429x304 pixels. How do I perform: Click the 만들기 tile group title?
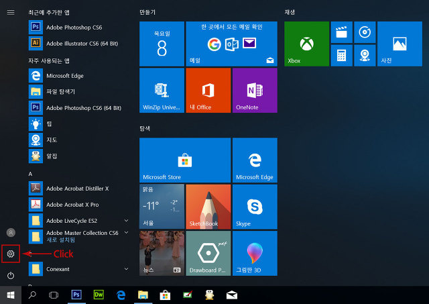click(147, 12)
